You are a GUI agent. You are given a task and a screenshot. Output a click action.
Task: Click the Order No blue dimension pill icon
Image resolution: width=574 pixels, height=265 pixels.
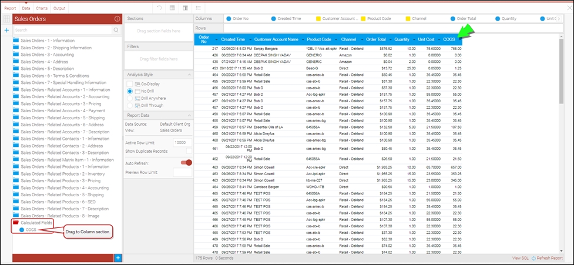[x=229, y=19]
